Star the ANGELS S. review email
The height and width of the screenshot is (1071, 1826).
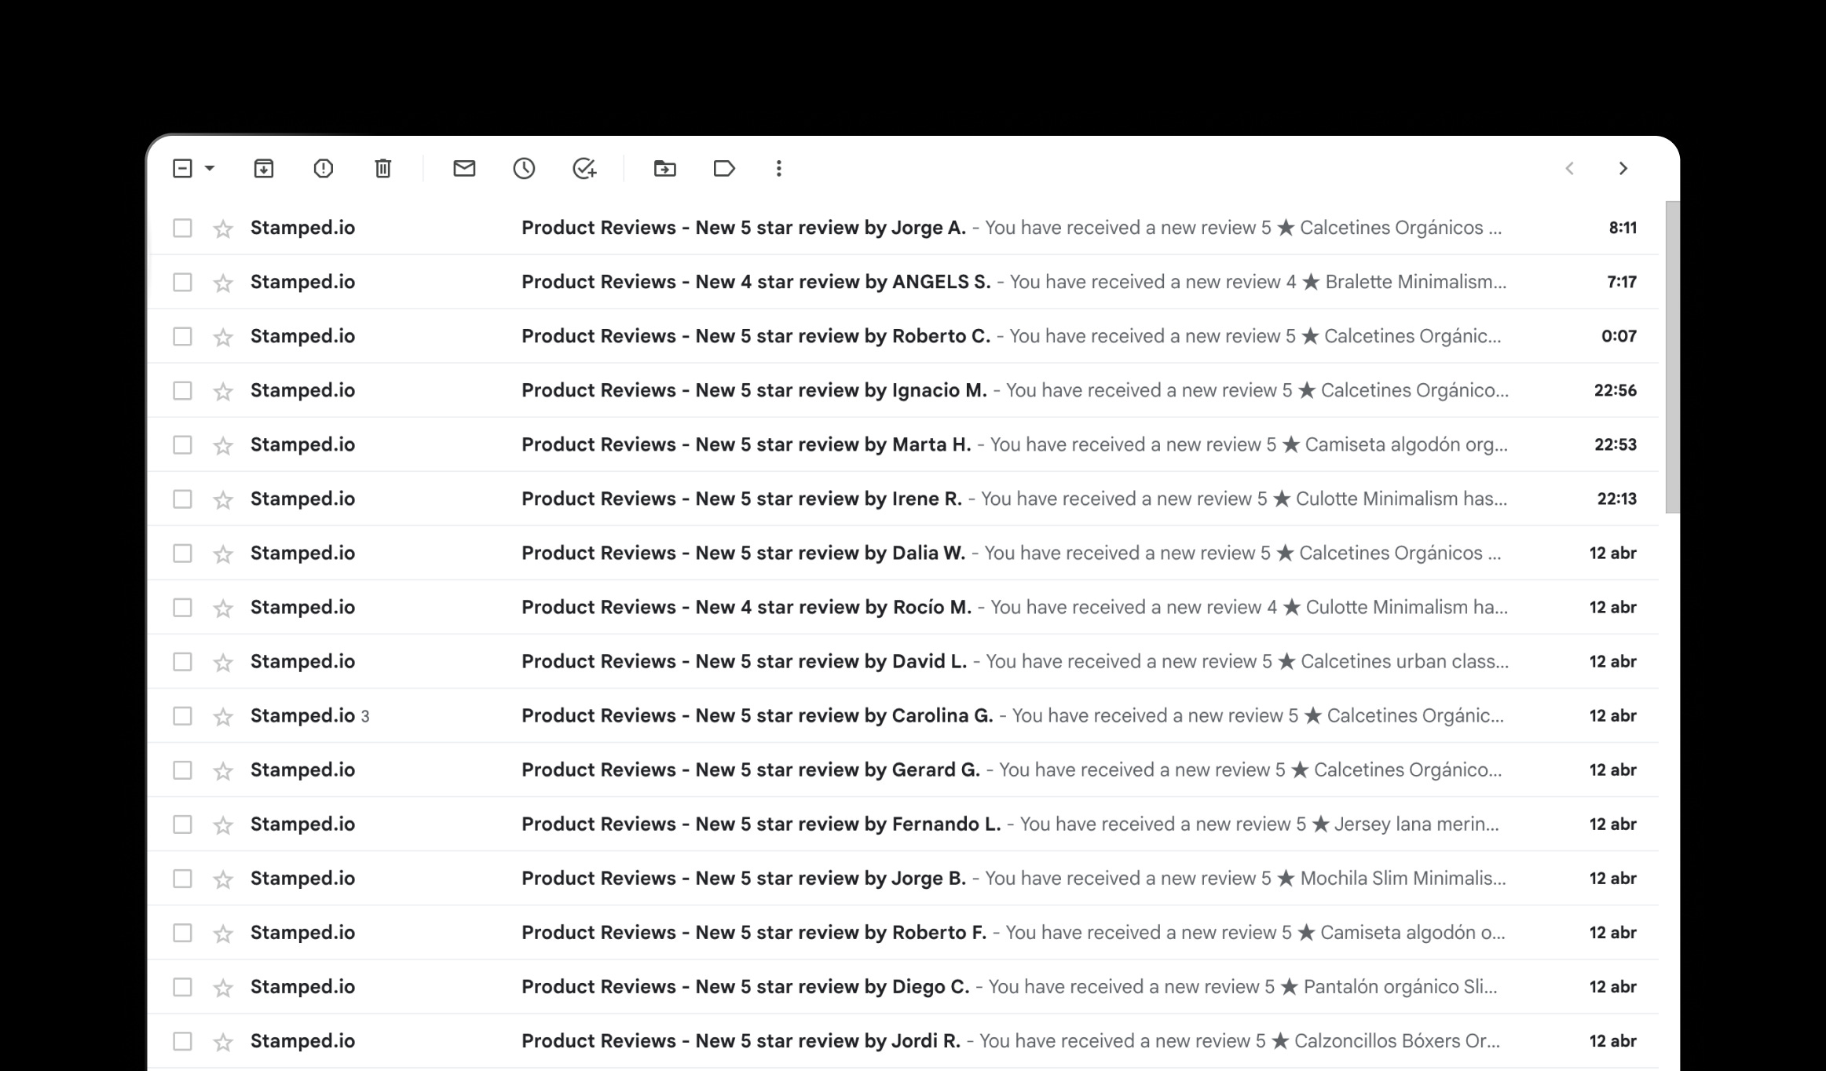click(x=223, y=283)
